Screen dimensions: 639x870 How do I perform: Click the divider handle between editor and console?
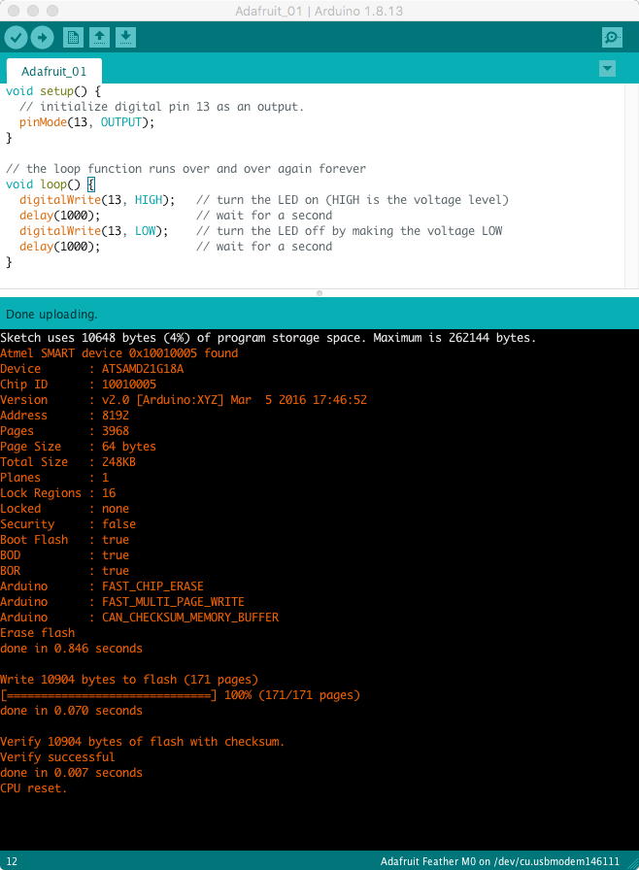coord(319,293)
